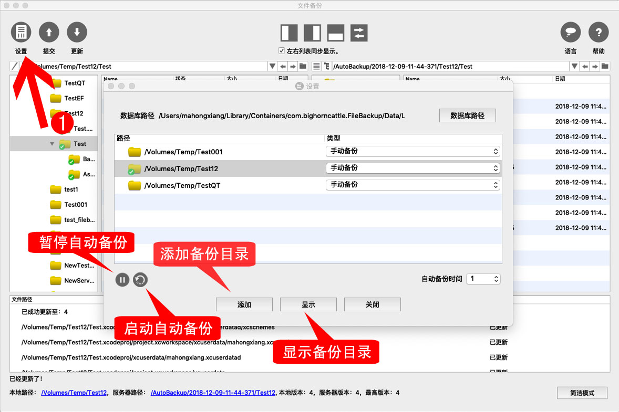The width and height of the screenshot is (619, 412).
Task: Open the 语言 language speech bubble icon
Action: [x=571, y=33]
